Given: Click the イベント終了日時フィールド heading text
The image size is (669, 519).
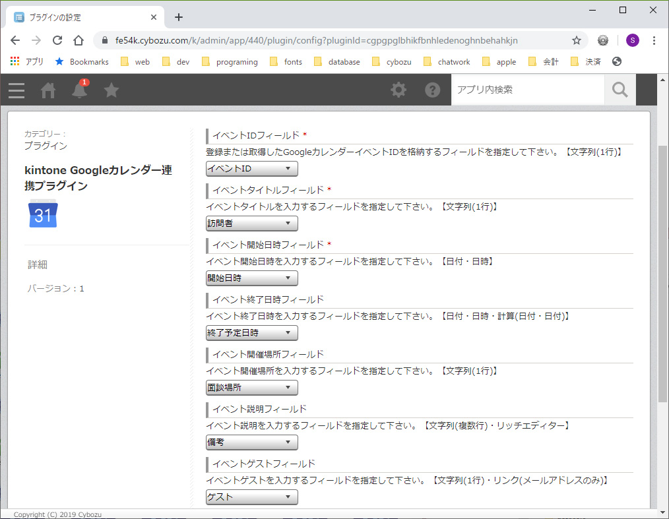Looking at the screenshot, I should pos(269,299).
